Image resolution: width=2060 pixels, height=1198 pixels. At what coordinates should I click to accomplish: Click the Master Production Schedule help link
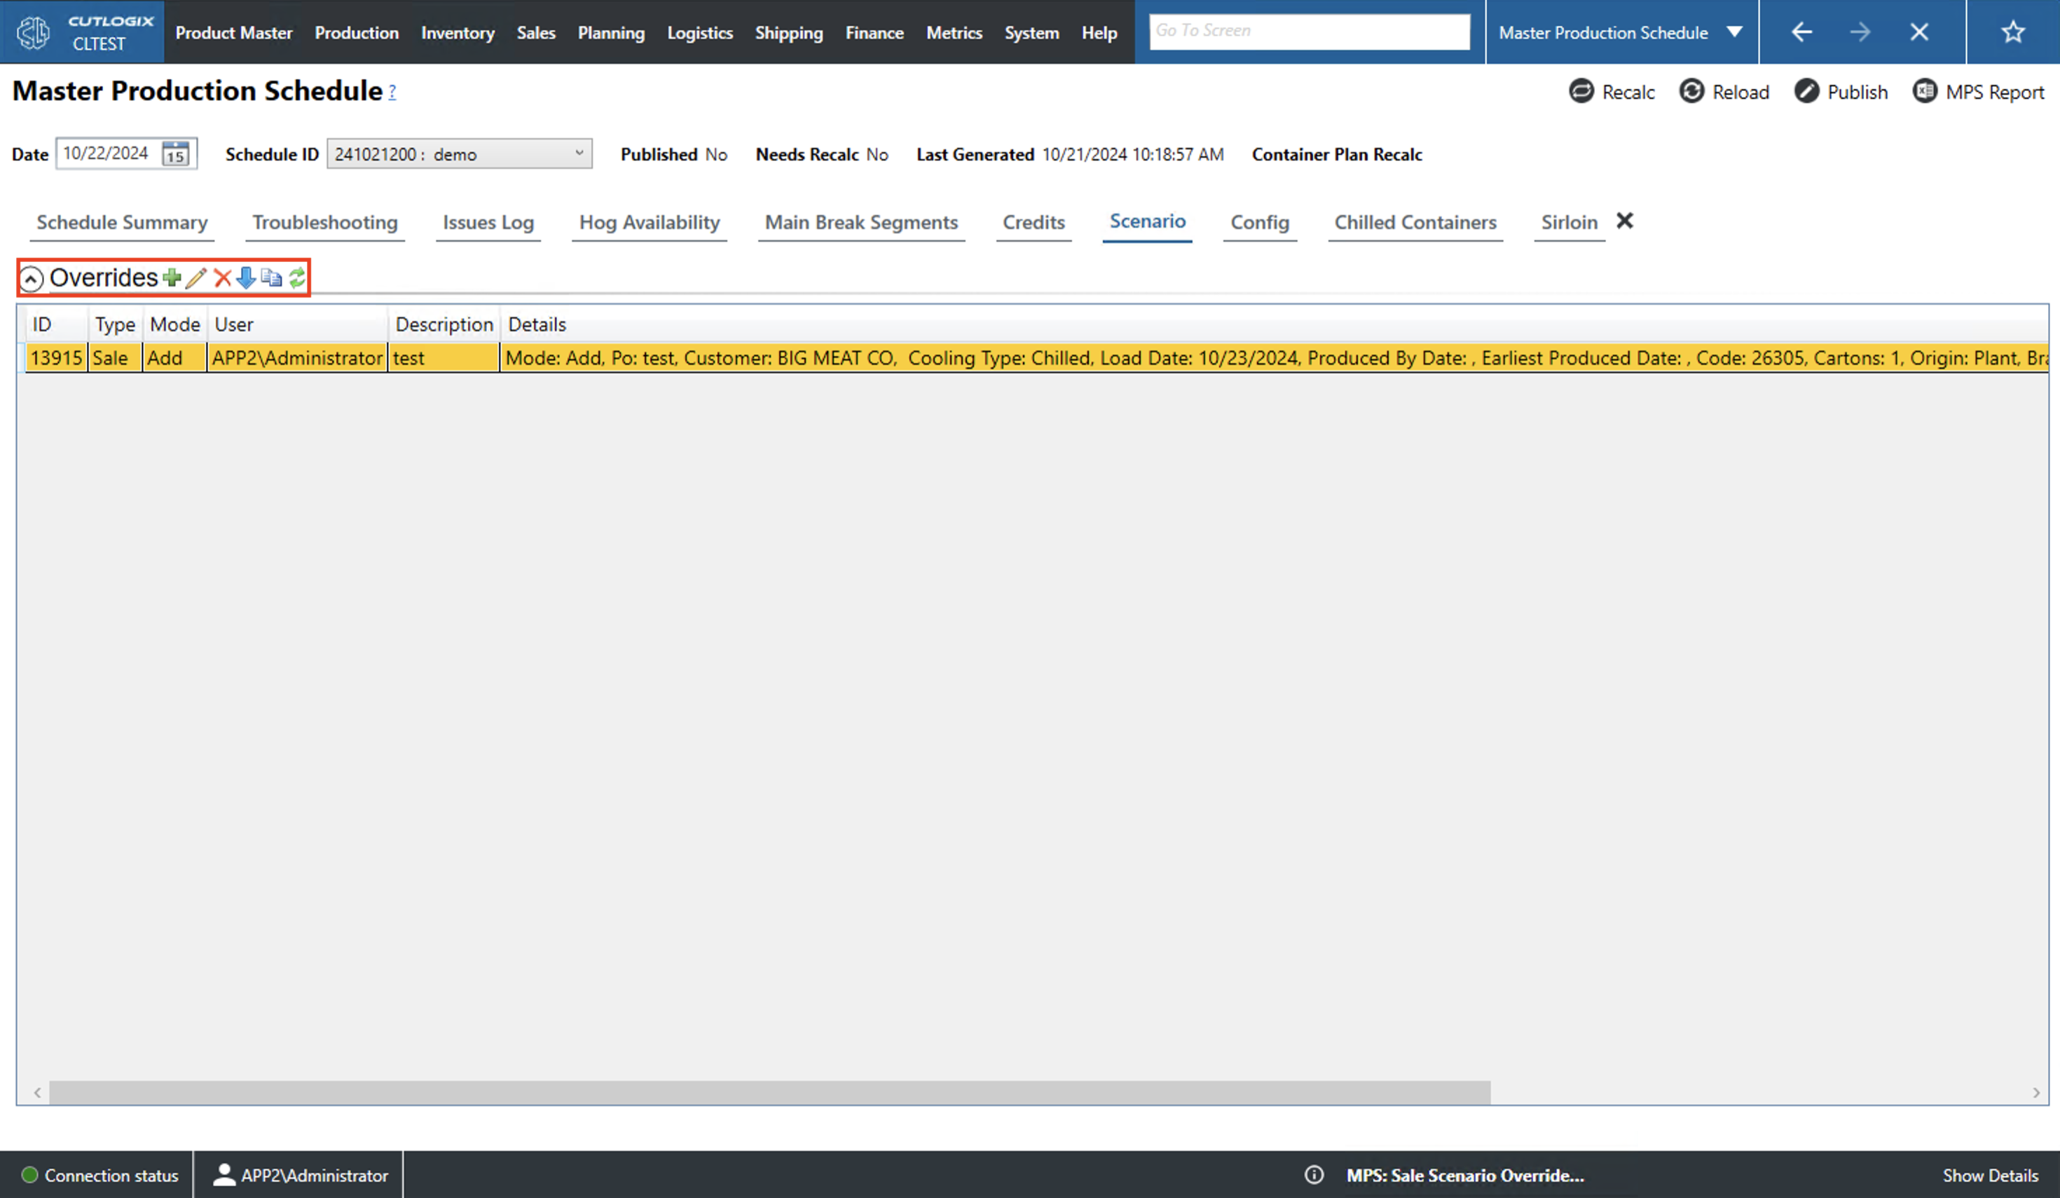tap(391, 92)
